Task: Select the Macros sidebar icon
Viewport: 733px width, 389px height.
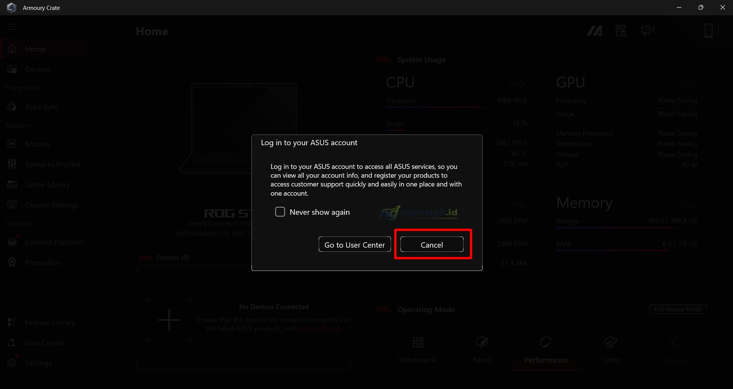Action: (x=12, y=144)
